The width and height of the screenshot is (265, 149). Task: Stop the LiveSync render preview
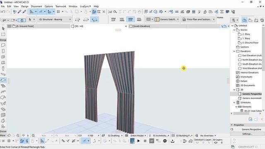click(145, 141)
